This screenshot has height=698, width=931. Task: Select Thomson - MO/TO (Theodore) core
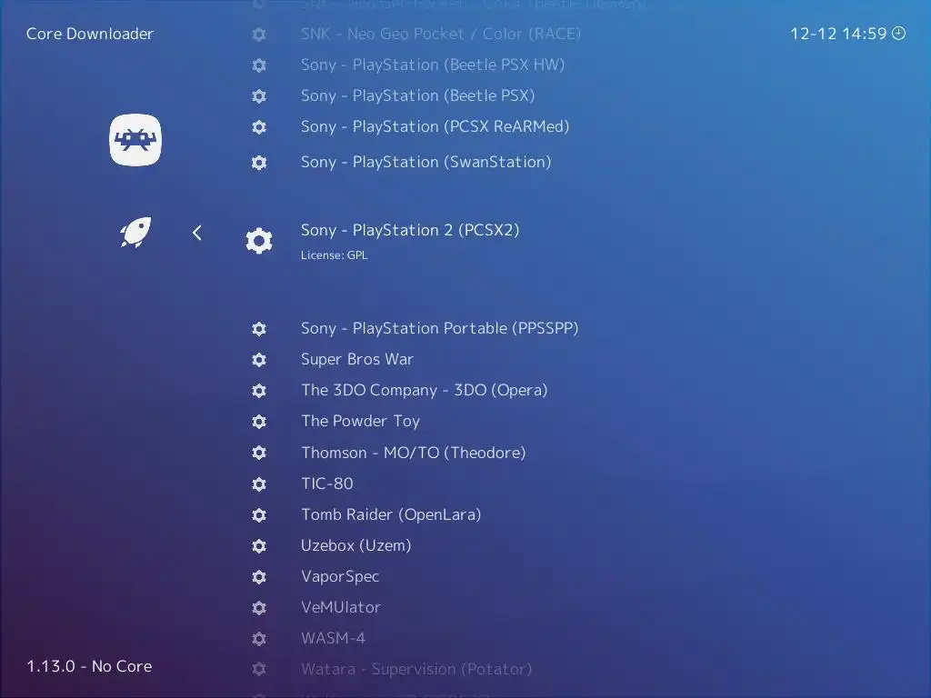pyautogui.click(x=414, y=453)
